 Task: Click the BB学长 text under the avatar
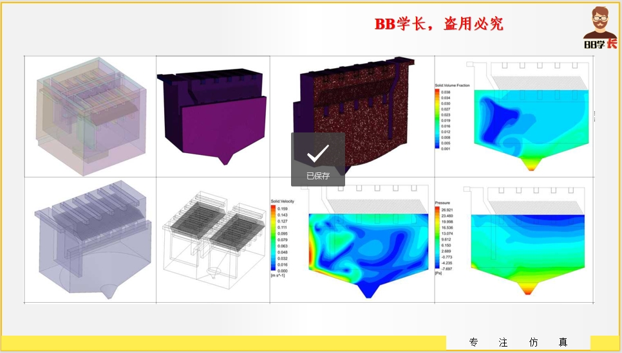[599, 44]
